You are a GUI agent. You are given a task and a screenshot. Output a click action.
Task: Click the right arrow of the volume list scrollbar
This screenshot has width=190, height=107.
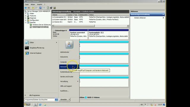[128, 26]
